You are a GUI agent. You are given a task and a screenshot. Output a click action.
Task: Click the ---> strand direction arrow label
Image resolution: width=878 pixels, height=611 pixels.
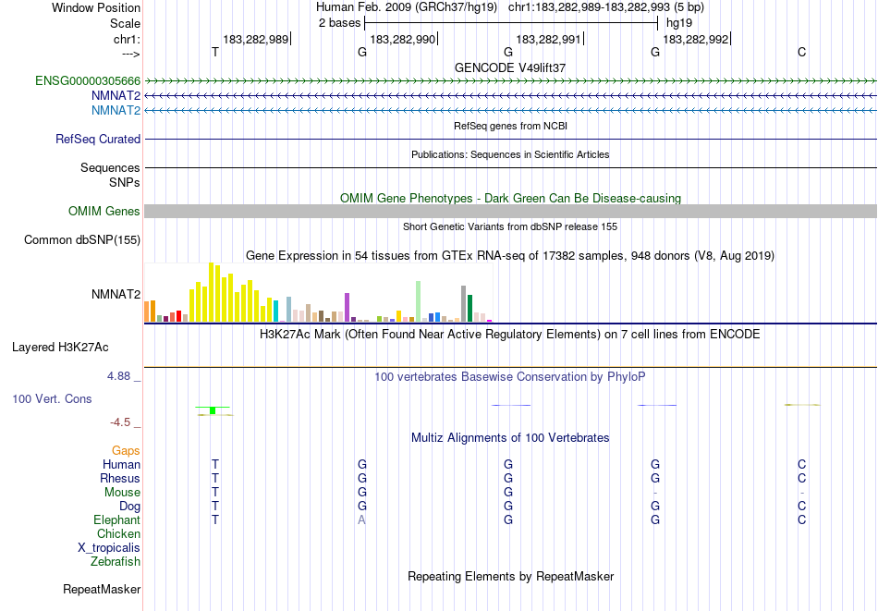[131, 55]
